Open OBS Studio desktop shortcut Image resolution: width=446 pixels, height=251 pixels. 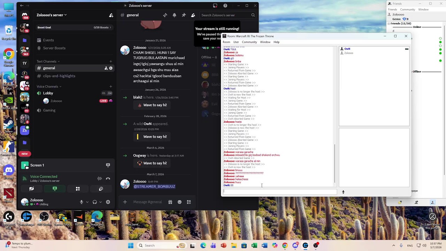44,219
